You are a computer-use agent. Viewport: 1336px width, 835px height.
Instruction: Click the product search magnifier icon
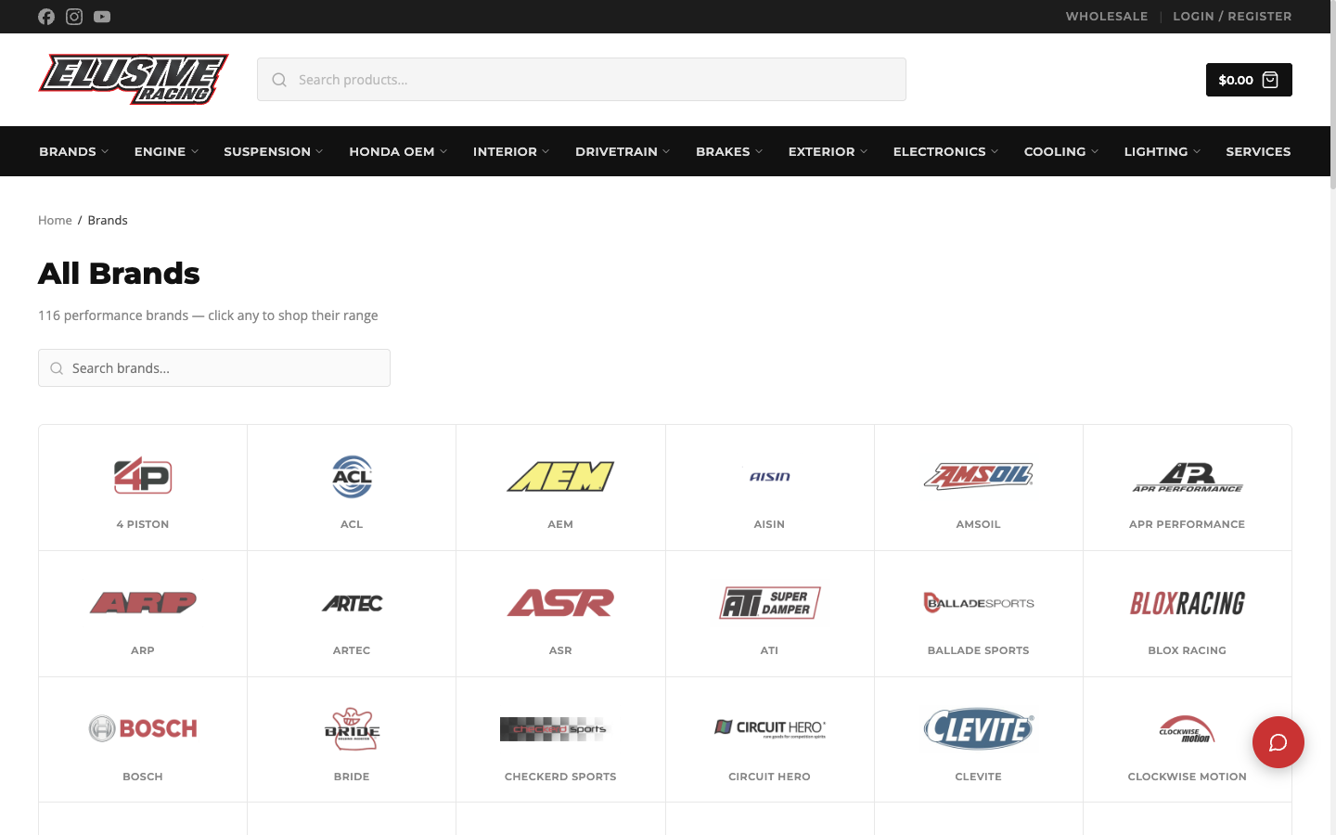coord(279,80)
